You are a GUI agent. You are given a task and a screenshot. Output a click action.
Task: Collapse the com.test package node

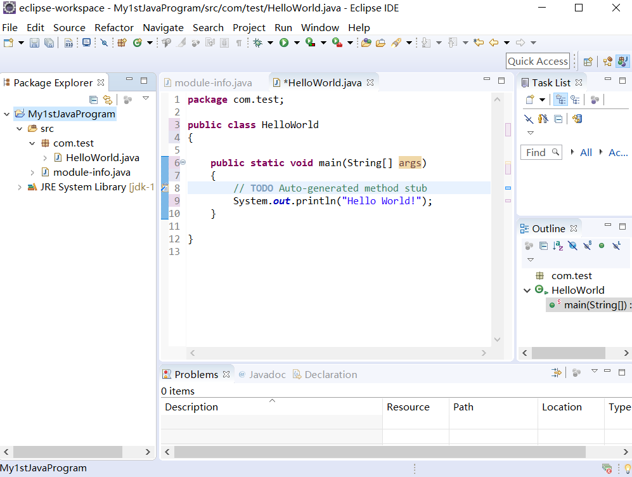coord(32,143)
